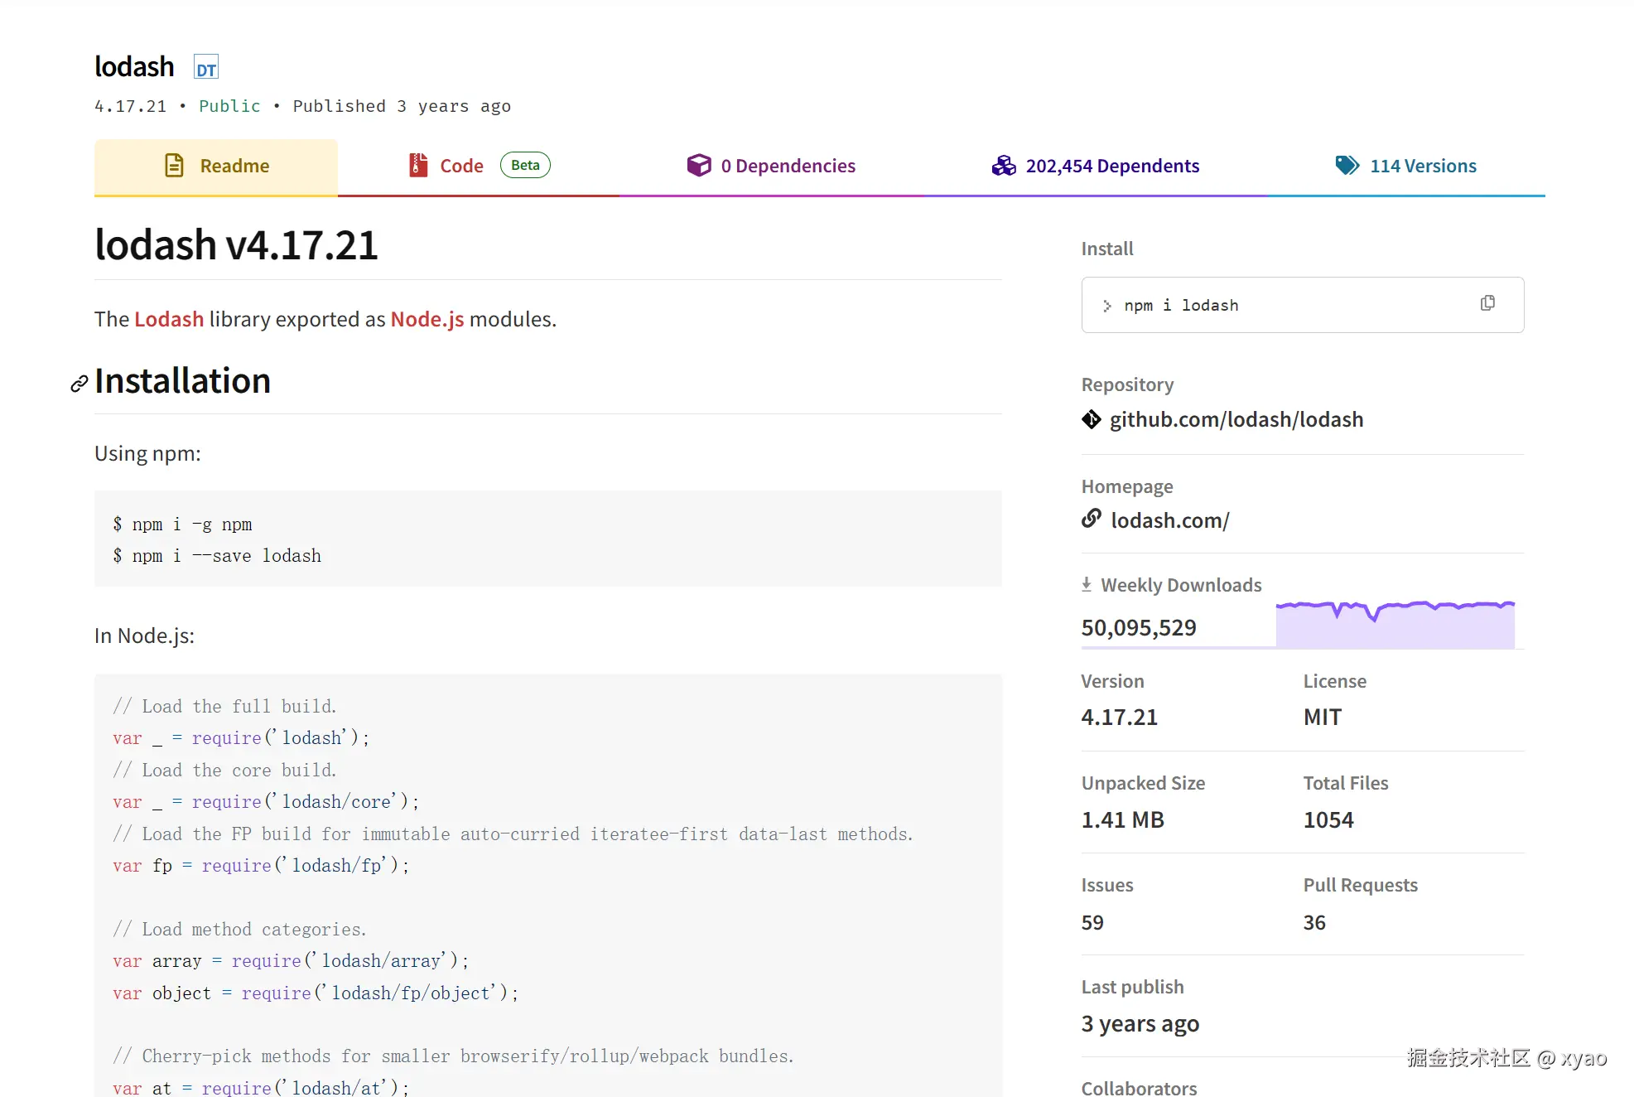Viewport: 1634px width, 1097px height.
Task: Copy the npm install command
Action: [x=1487, y=303]
